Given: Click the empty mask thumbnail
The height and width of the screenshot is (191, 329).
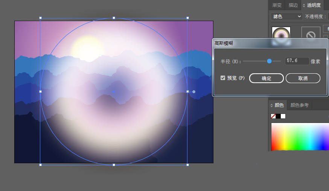Looking at the screenshot, I should [x=311, y=32].
